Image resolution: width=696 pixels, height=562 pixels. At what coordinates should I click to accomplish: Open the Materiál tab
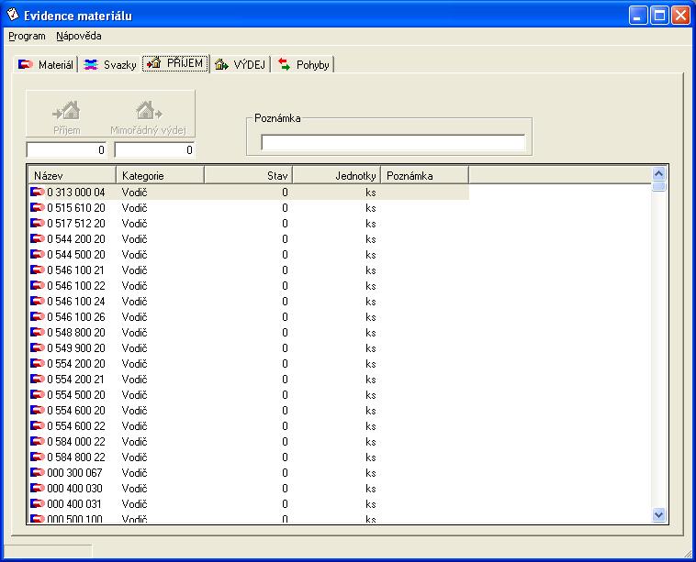tap(46, 65)
